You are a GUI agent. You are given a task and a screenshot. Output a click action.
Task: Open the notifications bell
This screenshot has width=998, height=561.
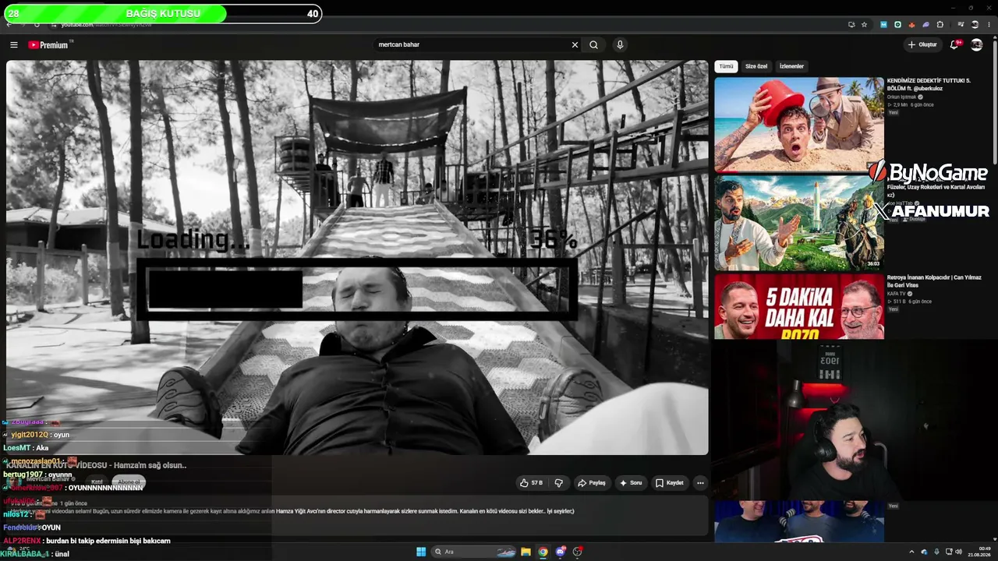click(954, 45)
